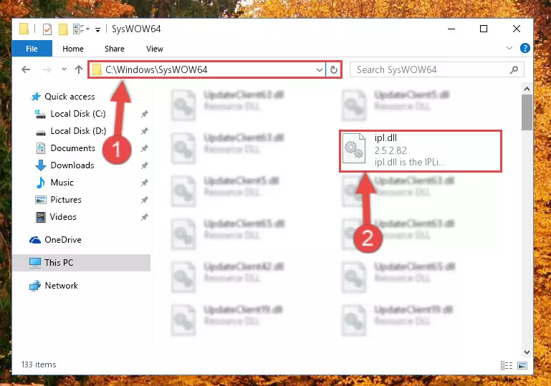Switch to the Share ribbon tab
551x386 pixels.
[114, 49]
